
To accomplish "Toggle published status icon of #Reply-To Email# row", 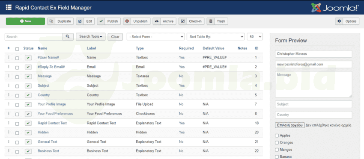I will pos(28,67).
